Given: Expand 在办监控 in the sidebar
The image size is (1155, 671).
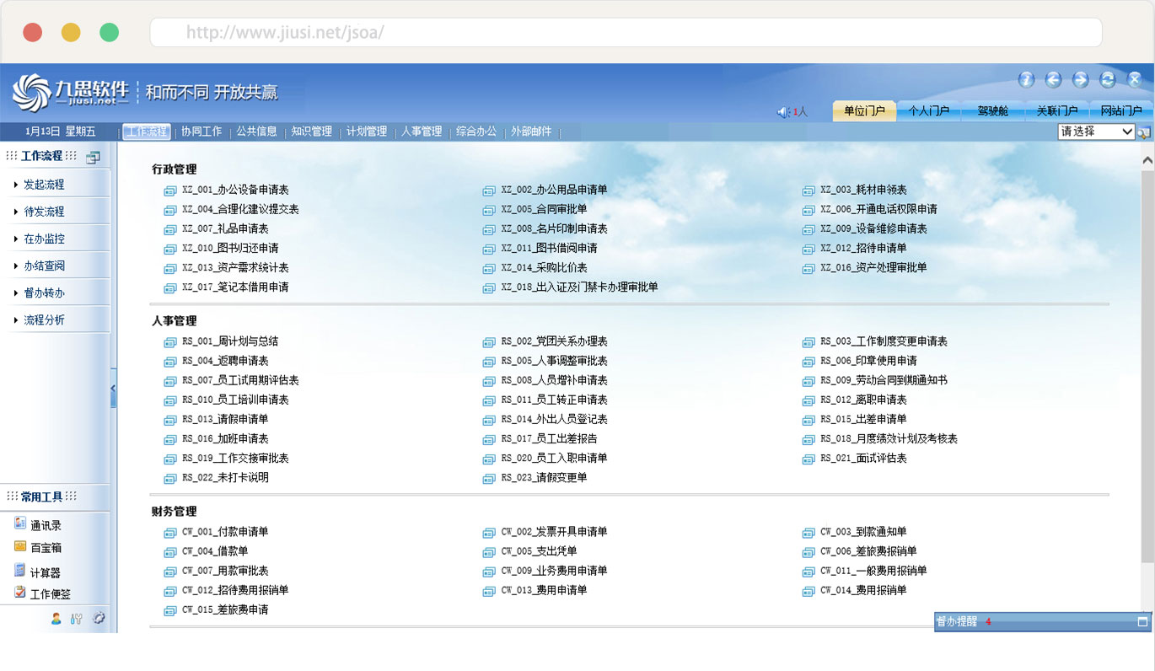Looking at the screenshot, I should 44,239.
